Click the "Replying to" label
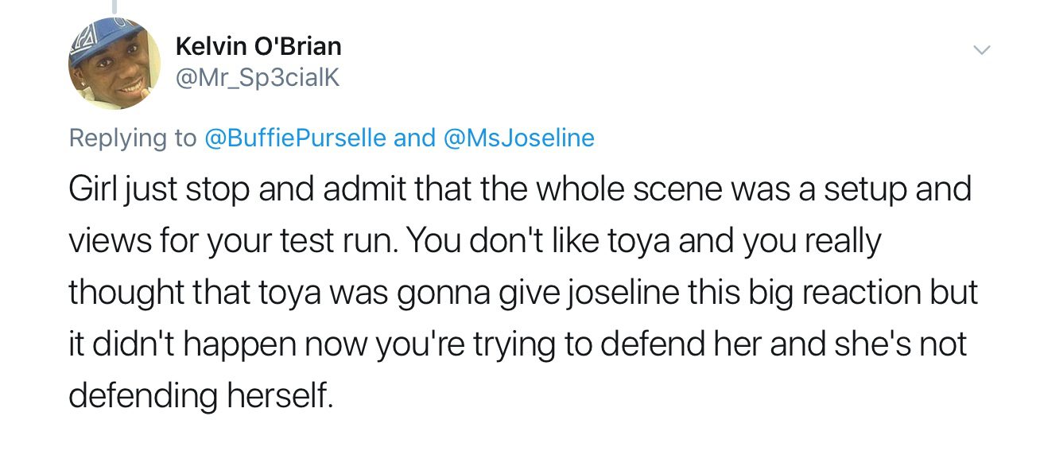 pos(132,138)
